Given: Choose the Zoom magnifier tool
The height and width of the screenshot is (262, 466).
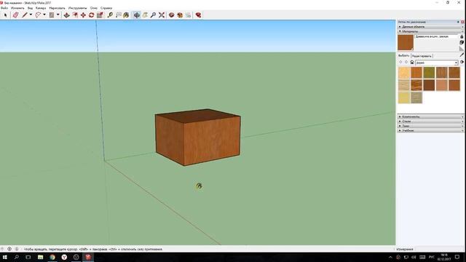Looking at the screenshot, I should coord(153,15).
